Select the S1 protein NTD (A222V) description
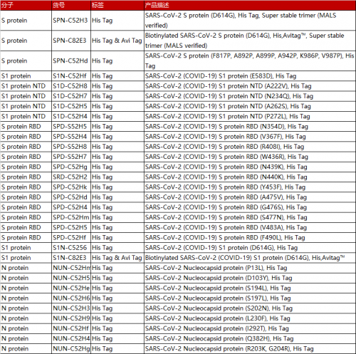This screenshot has width=356, height=354. [229, 86]
